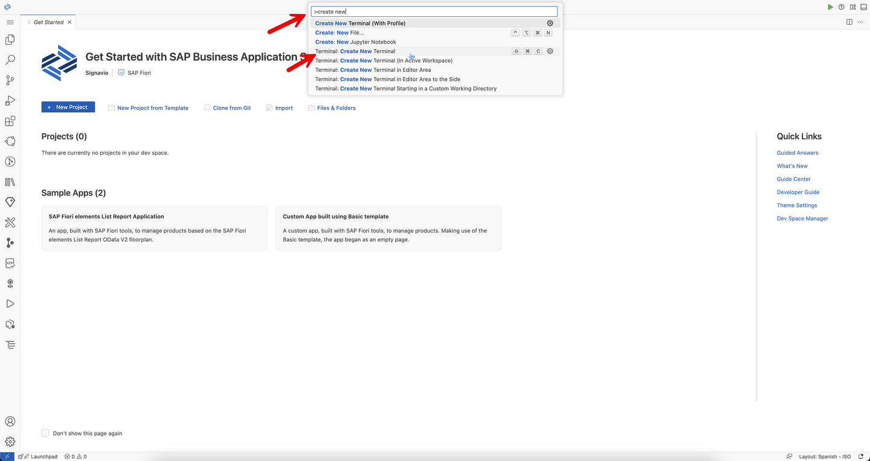Open the customize layout icon
The height and width of the screenshot is (461, 870).
click(852, 7)
